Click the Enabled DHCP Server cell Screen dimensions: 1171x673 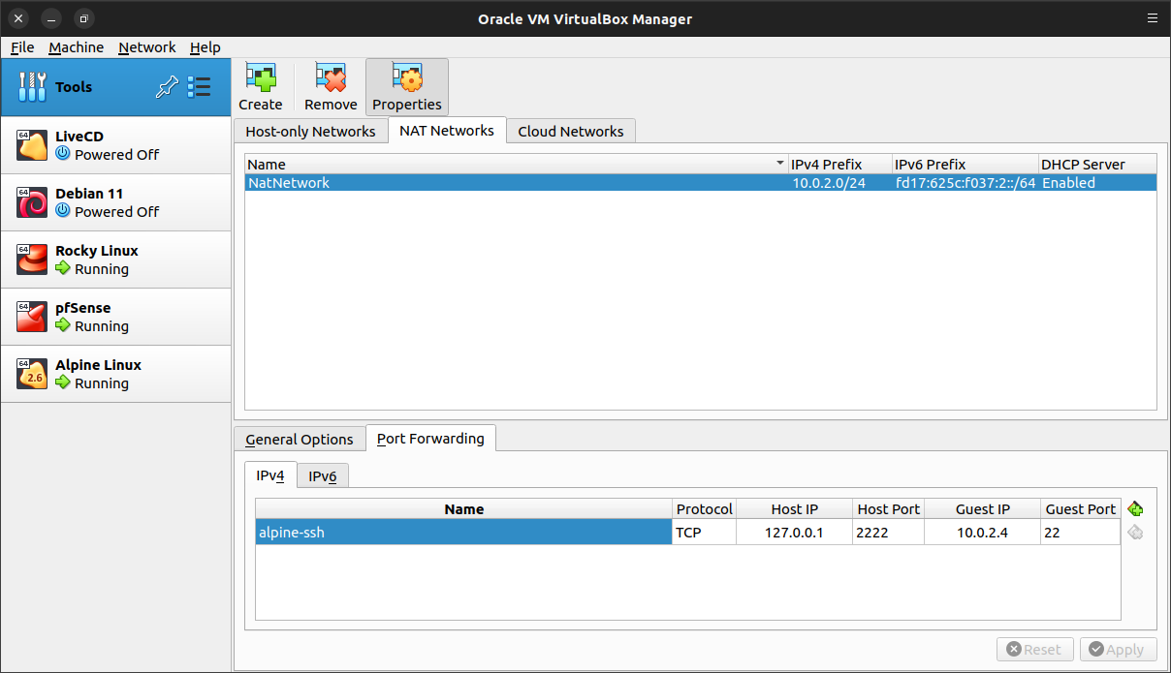pyautogui.click(x=1097, y=183)
